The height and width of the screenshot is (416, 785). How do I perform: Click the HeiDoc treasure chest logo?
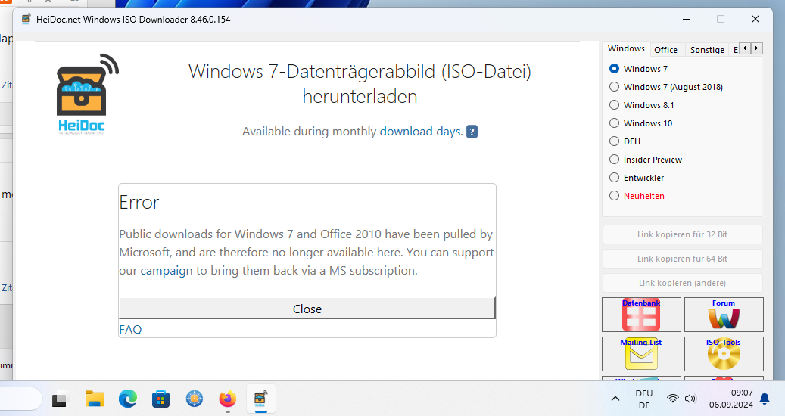(x=87, y=94)
